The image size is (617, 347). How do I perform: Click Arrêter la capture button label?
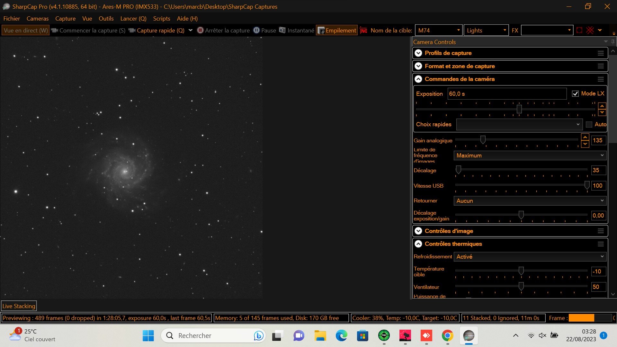point(228,30)
